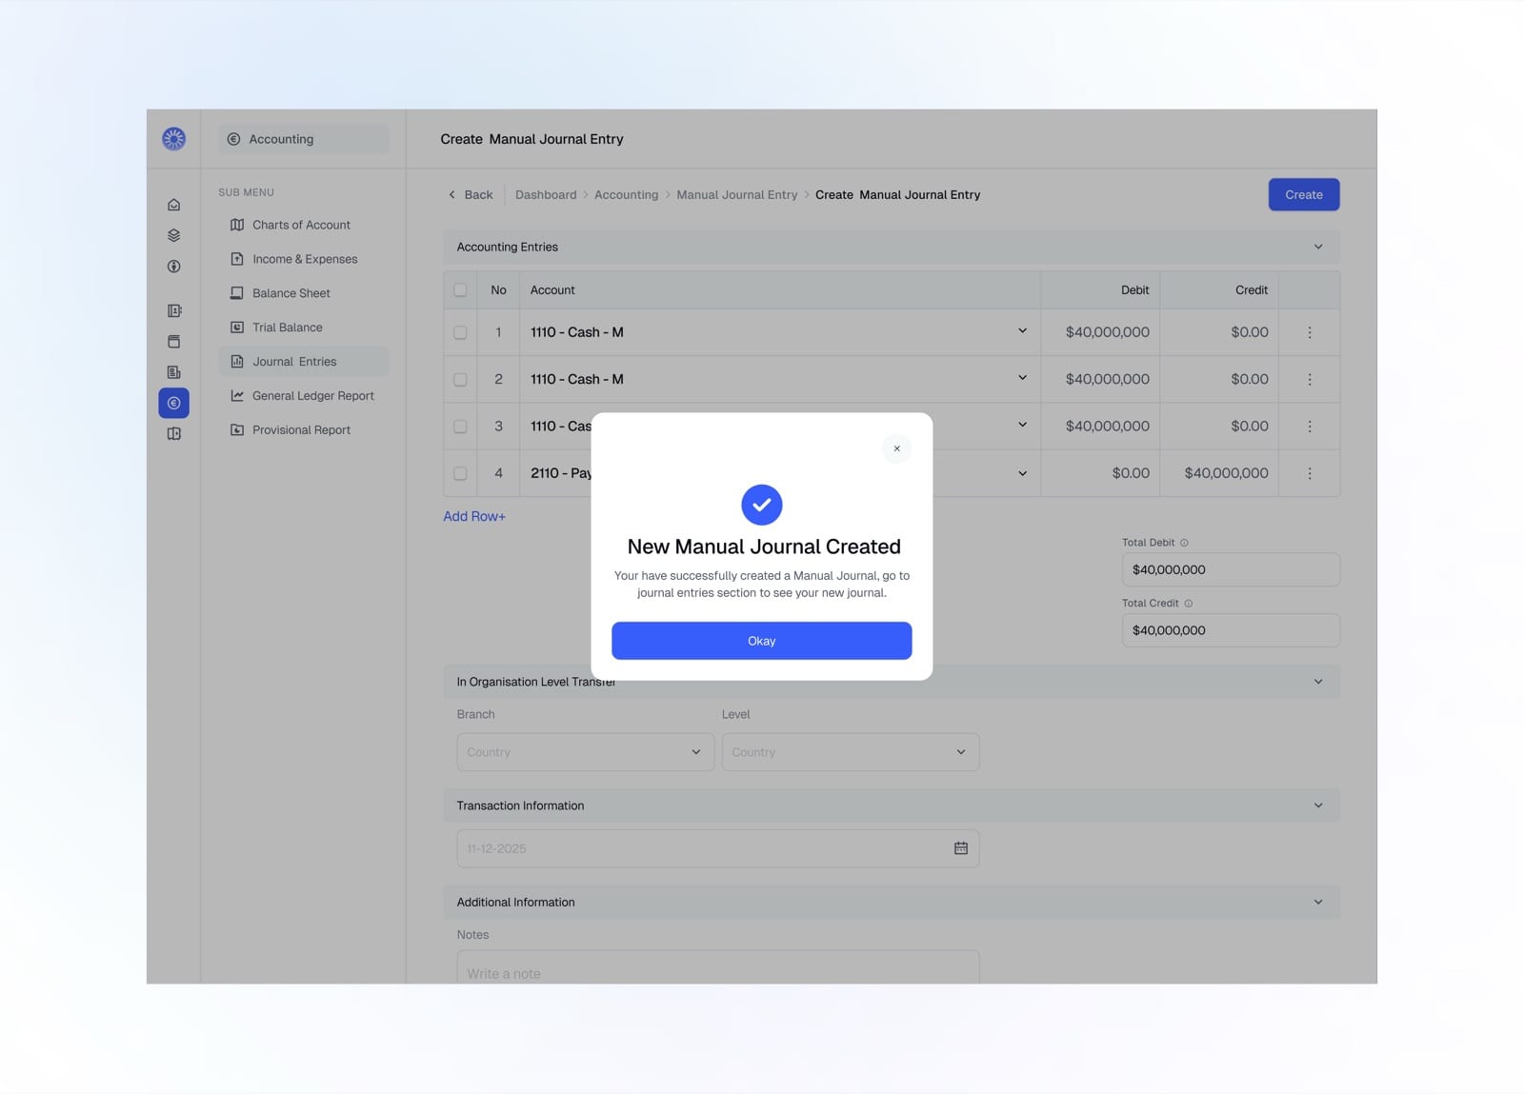Tick the checkbox for row 4

pyautogui.click(x=460, y=473)
